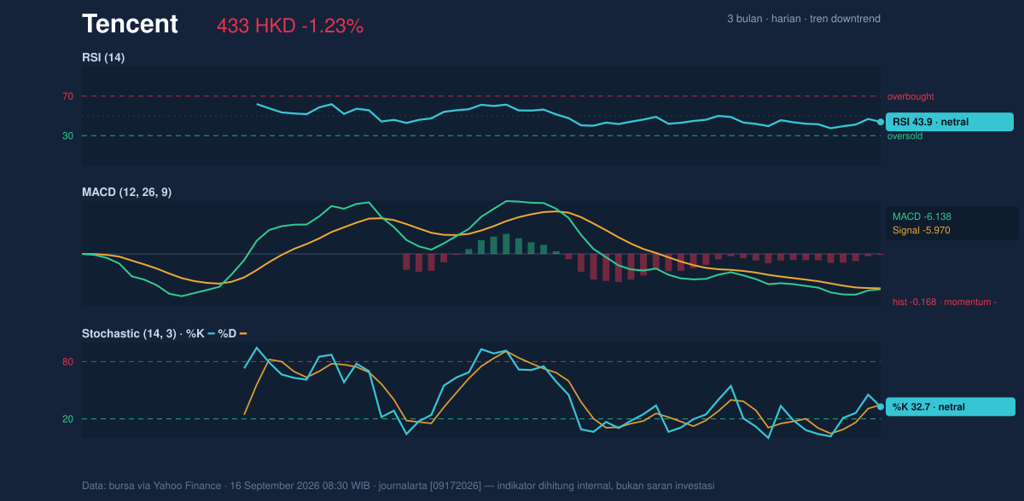Click the %D orange legend marker
Screen dimensions: 1024x501
242,333
